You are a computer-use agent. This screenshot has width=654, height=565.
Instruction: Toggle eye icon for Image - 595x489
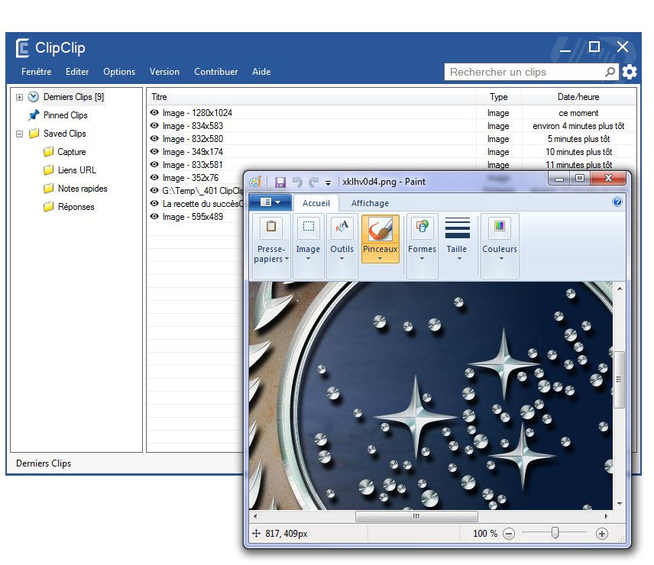[x=154, y=216]
